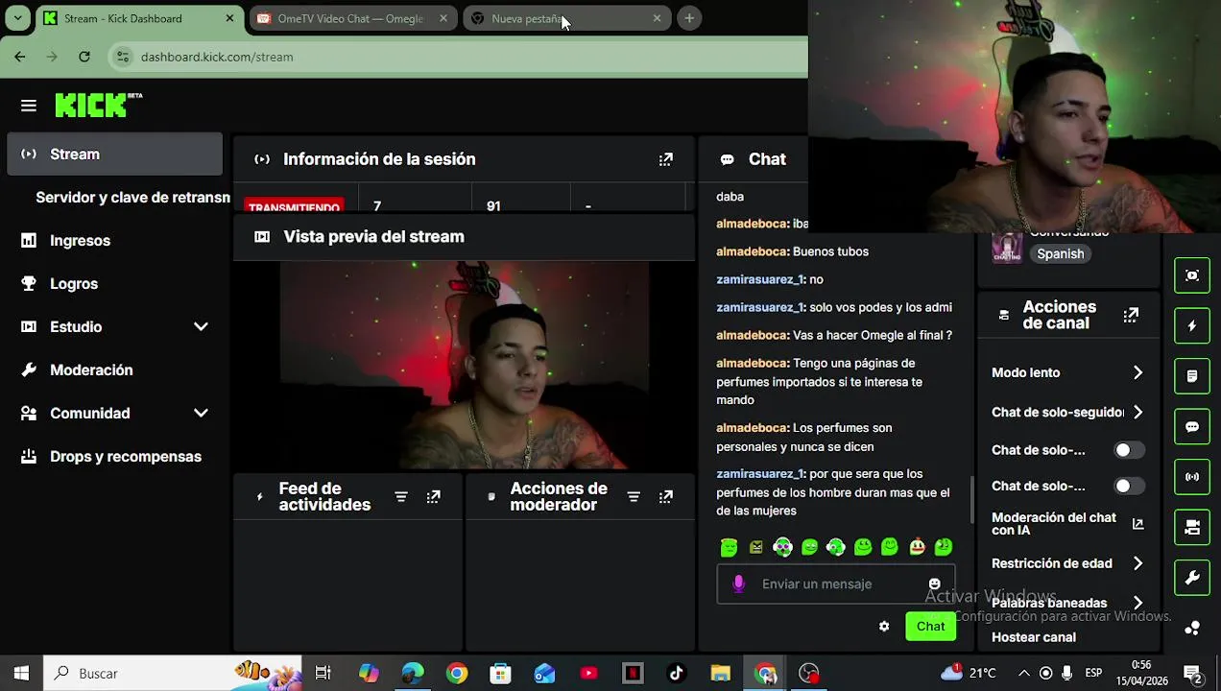Switch to Nueva pestaña browser tab
Viewport: 1221px width, 691px height.
[566, 18]
